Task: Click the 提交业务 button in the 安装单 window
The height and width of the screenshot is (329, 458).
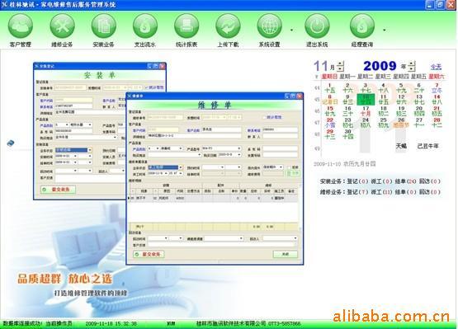Action: pyautogui.click(x=58, y=190)
